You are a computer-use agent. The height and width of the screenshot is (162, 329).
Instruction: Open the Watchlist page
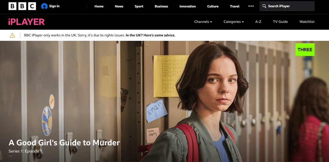[307, 22]
